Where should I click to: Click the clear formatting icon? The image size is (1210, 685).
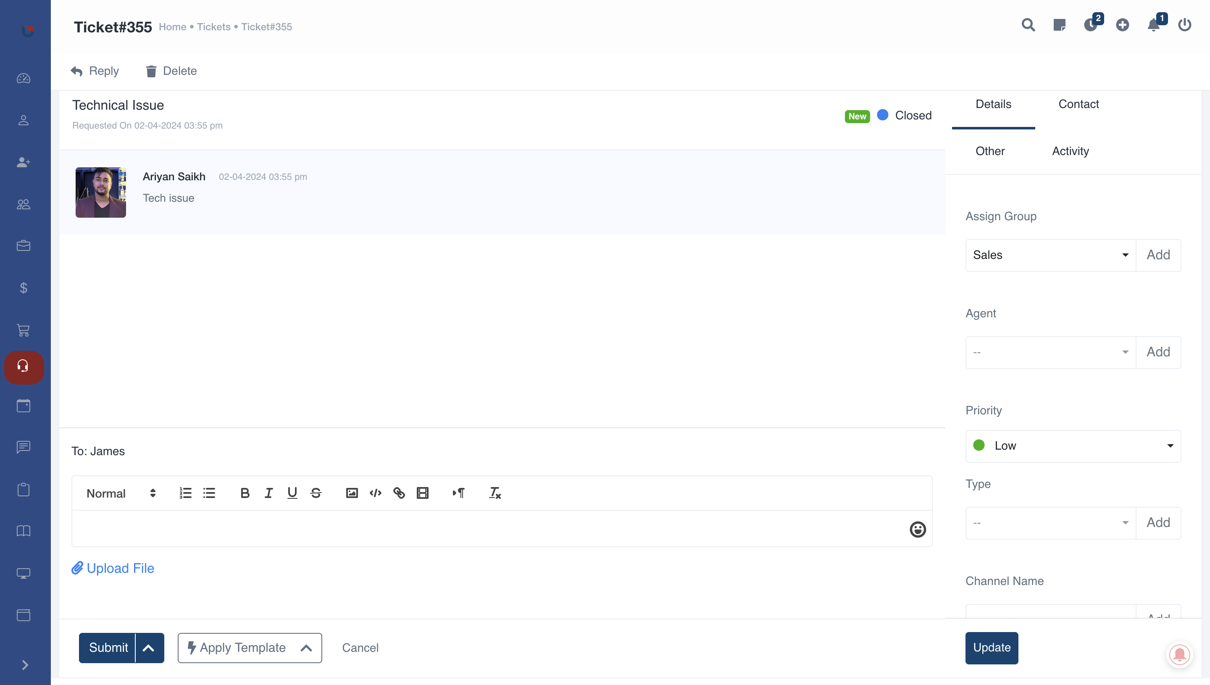coord(495,493)
